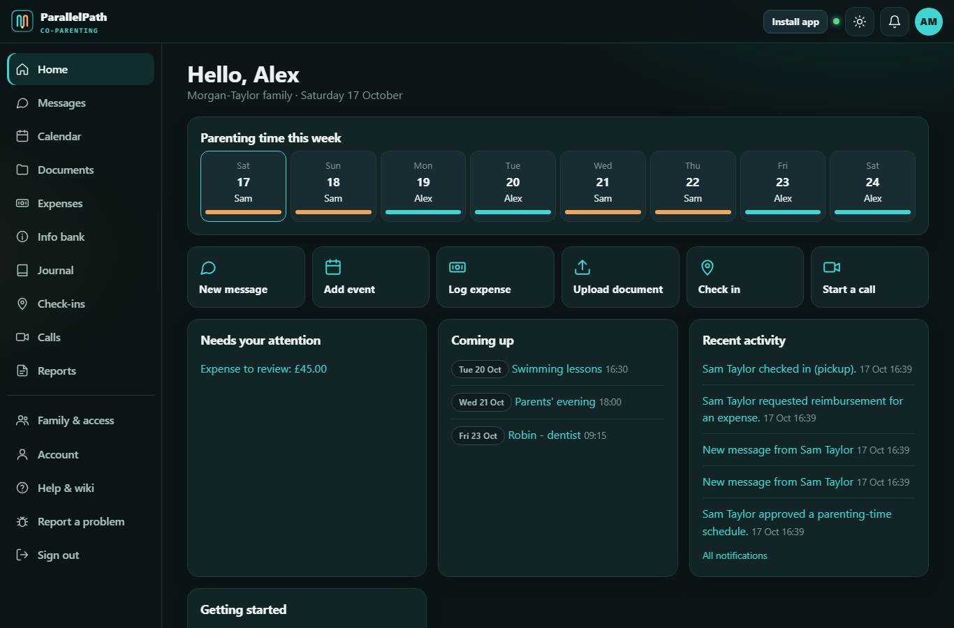Select Sat 17 day card
The height and width of the screenshot is (628, 954).
243,186
